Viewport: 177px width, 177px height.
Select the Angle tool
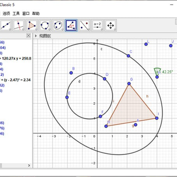click(x=71, y=26)
